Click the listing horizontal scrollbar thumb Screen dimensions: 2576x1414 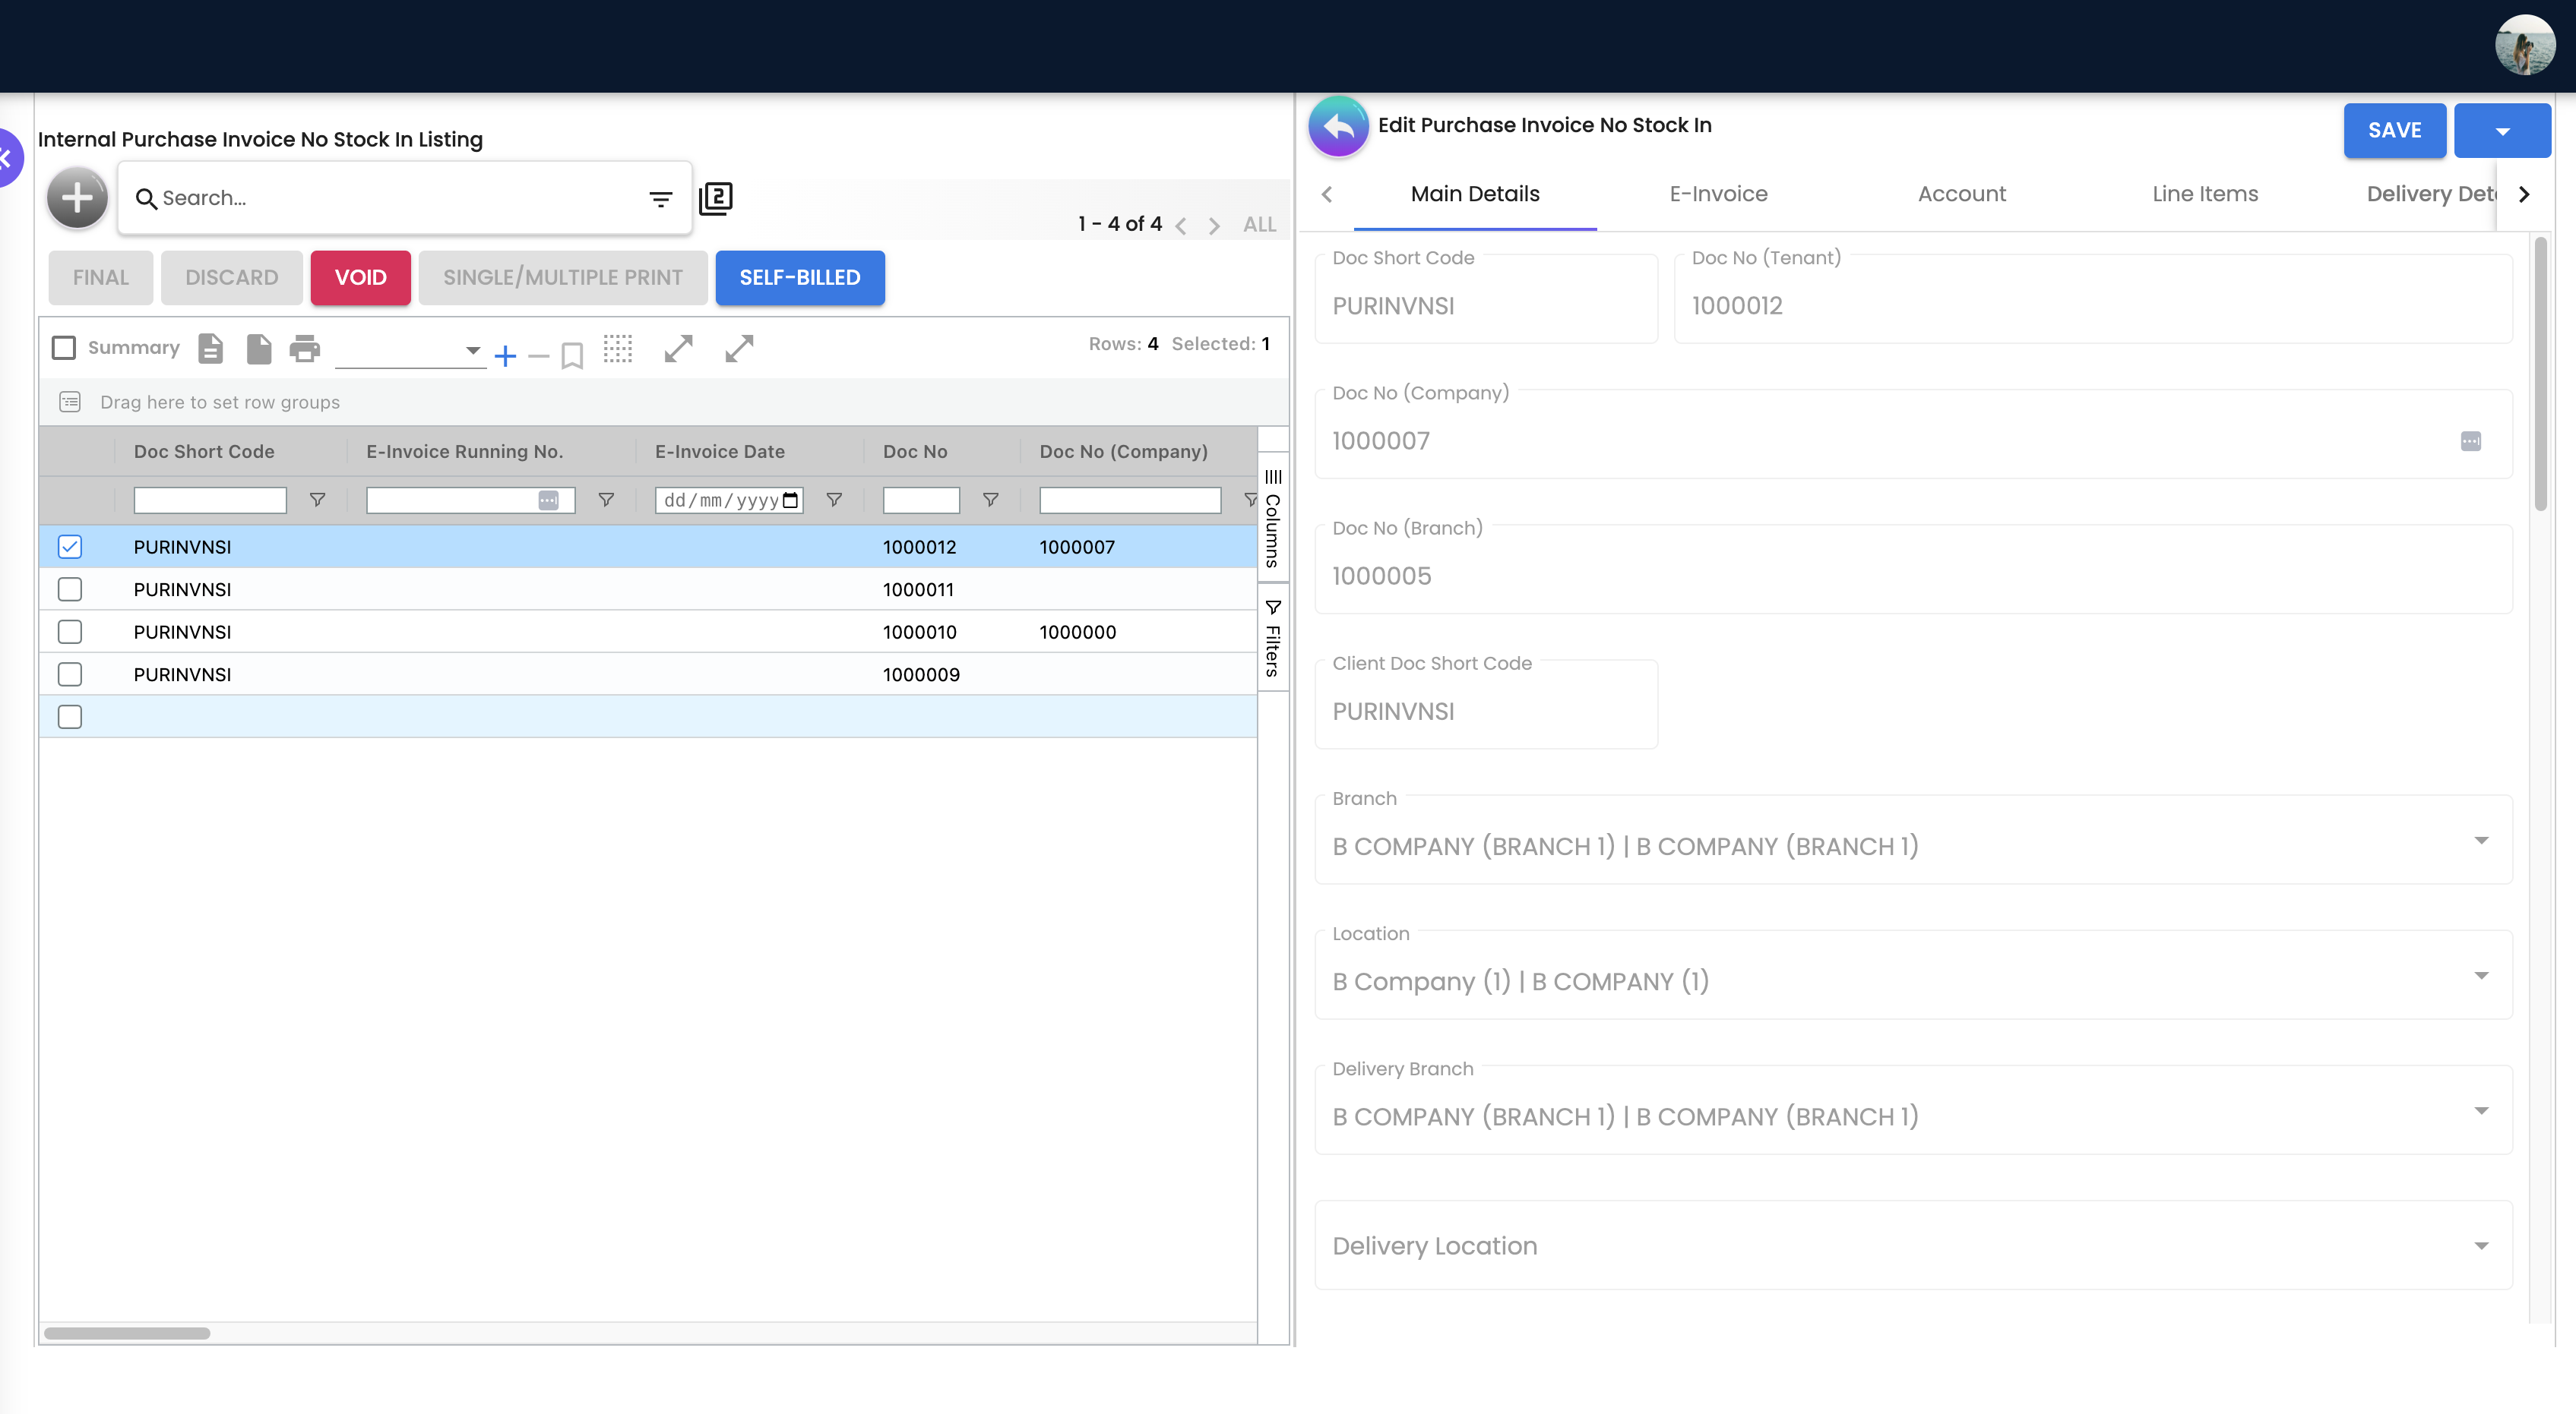click(127, 1333)
